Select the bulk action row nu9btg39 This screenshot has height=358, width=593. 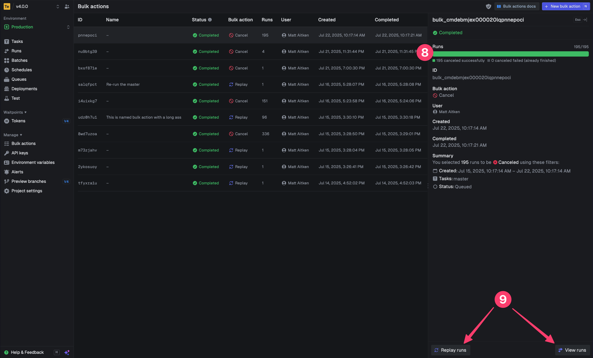(184, 51)
